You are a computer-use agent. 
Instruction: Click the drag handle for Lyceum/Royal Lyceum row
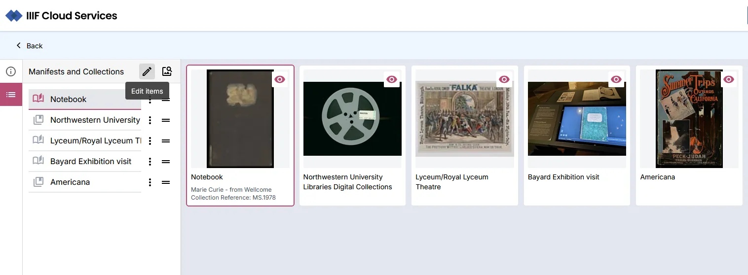click(166, 141)
